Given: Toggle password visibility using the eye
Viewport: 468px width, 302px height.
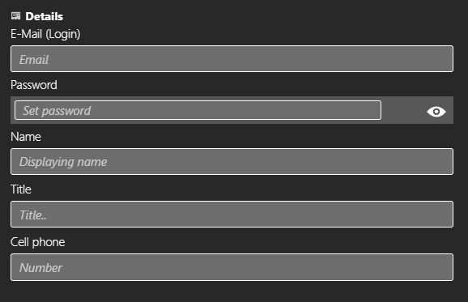Looking at the screenshot, I should [x=436, y=112].
